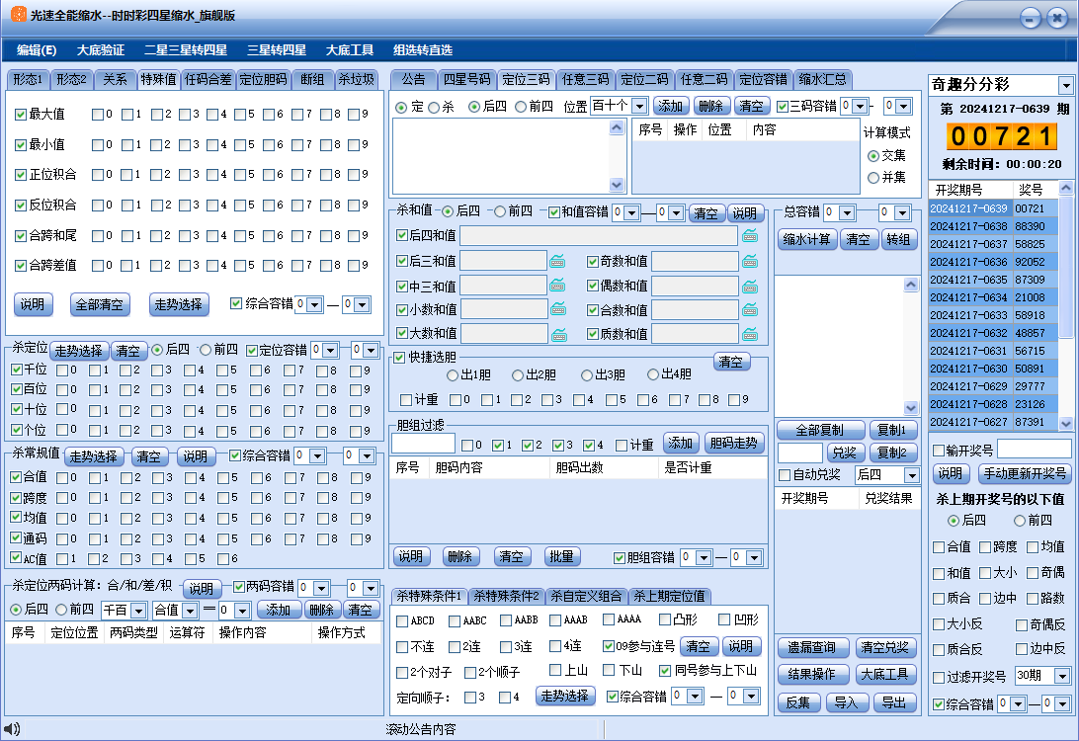
Task: Uncheck the 最大值 checkbox
Action: (21, 115)
